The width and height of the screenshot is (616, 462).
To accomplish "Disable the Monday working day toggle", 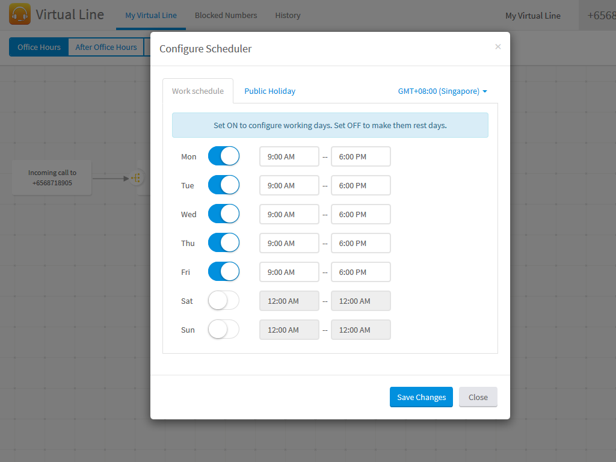I will [x=223, y=155].
